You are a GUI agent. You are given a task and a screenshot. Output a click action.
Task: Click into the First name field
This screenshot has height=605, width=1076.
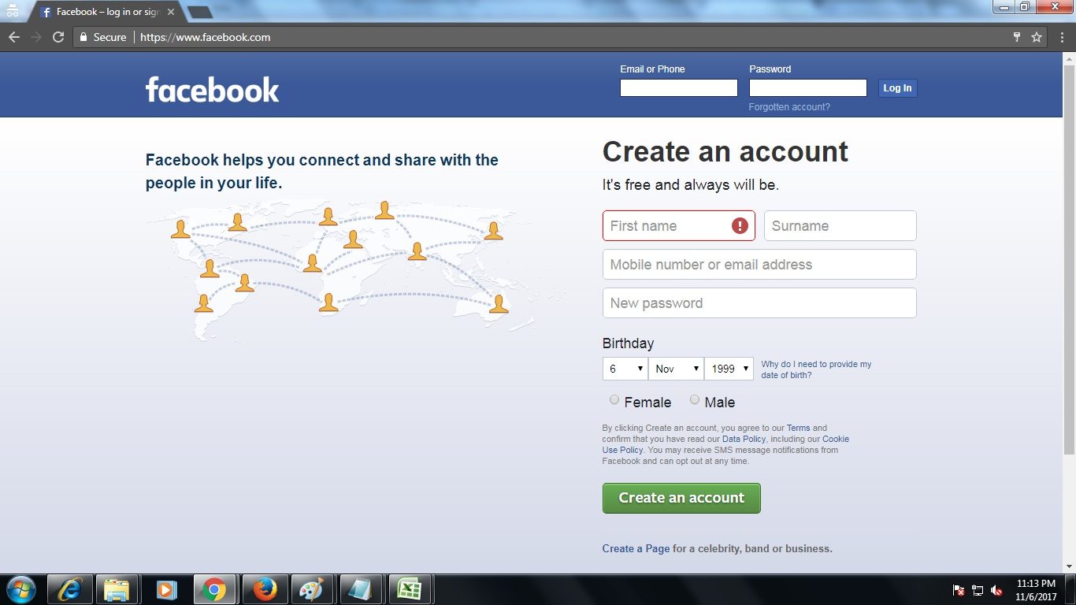coord(679,225)
